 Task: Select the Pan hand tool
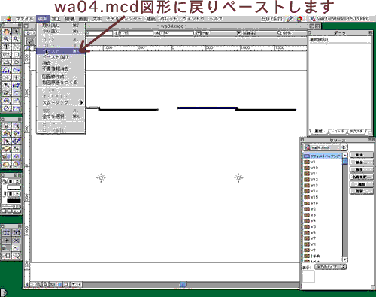7,31
